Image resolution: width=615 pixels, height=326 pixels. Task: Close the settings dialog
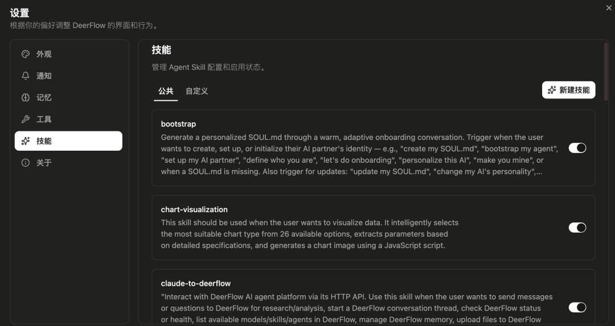pos(609,7)
